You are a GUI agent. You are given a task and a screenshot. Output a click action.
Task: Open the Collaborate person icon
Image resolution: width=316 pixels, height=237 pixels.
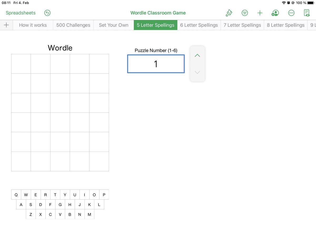point(275,13)
